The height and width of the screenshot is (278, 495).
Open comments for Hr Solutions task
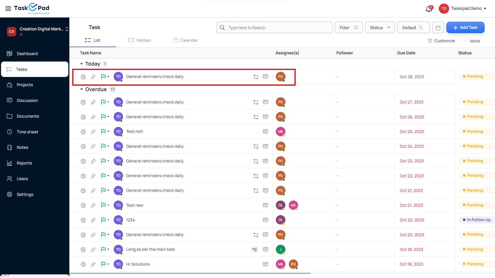[x=265, y=264]
